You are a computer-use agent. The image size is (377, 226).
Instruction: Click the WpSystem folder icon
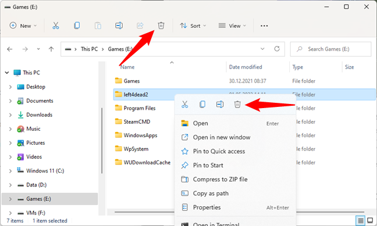tap(118, 148)
